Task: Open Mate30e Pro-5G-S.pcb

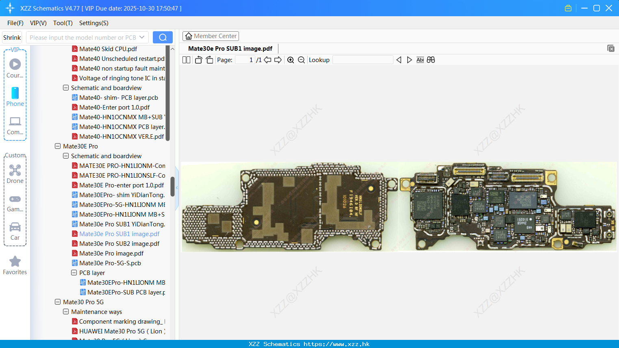Action: click(110, 263)
